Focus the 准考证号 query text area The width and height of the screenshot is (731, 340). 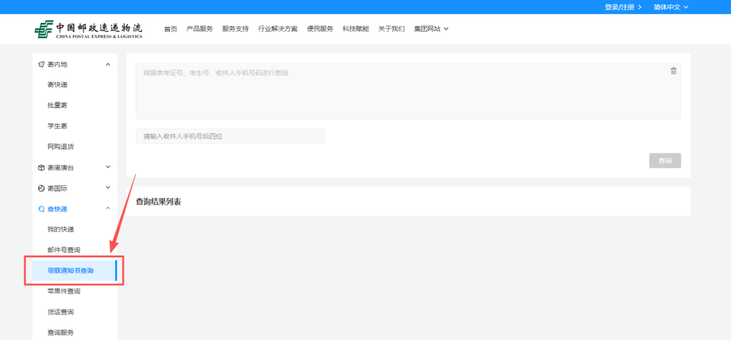pyautogui.click(x=408, y=91)
